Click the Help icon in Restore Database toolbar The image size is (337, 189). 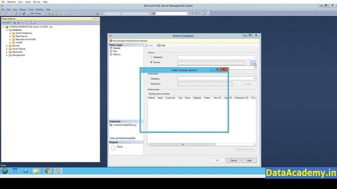(x=159, y=46)
